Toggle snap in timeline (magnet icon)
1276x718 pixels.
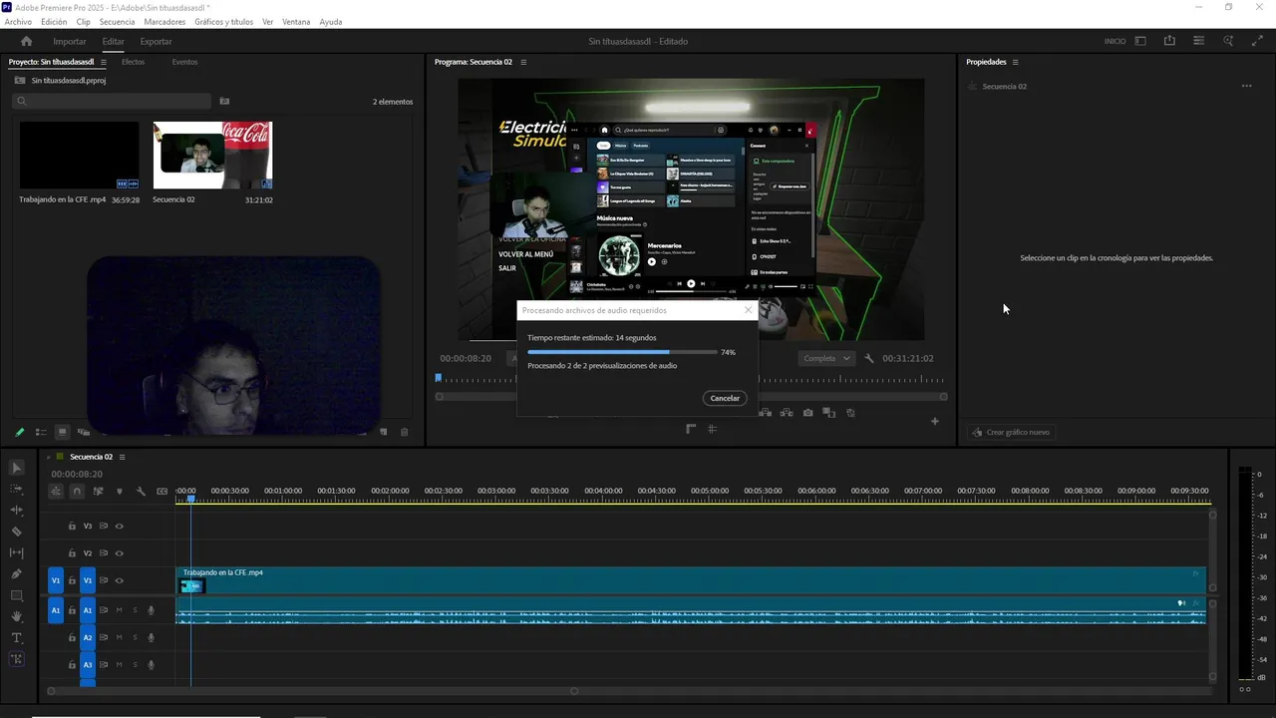[77, 491]
